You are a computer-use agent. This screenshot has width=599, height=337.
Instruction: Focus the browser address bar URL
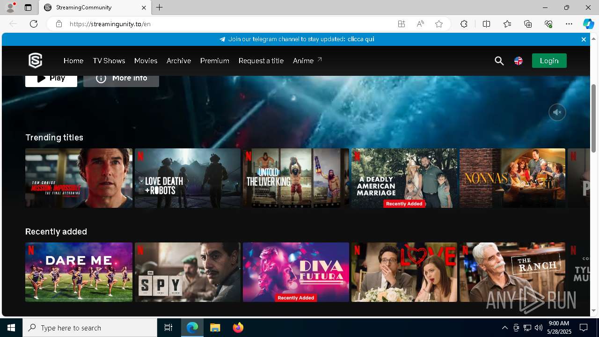point(110,24)
